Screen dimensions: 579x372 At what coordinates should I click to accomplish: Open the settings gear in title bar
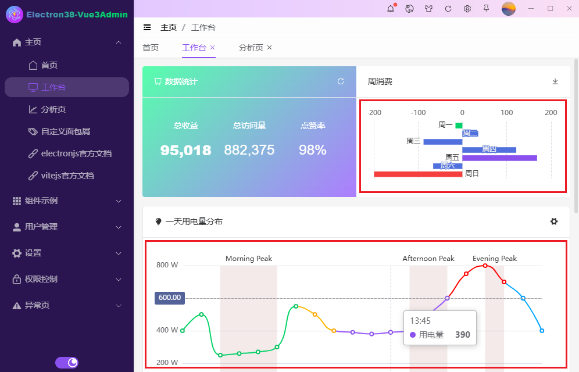(467, 9)
